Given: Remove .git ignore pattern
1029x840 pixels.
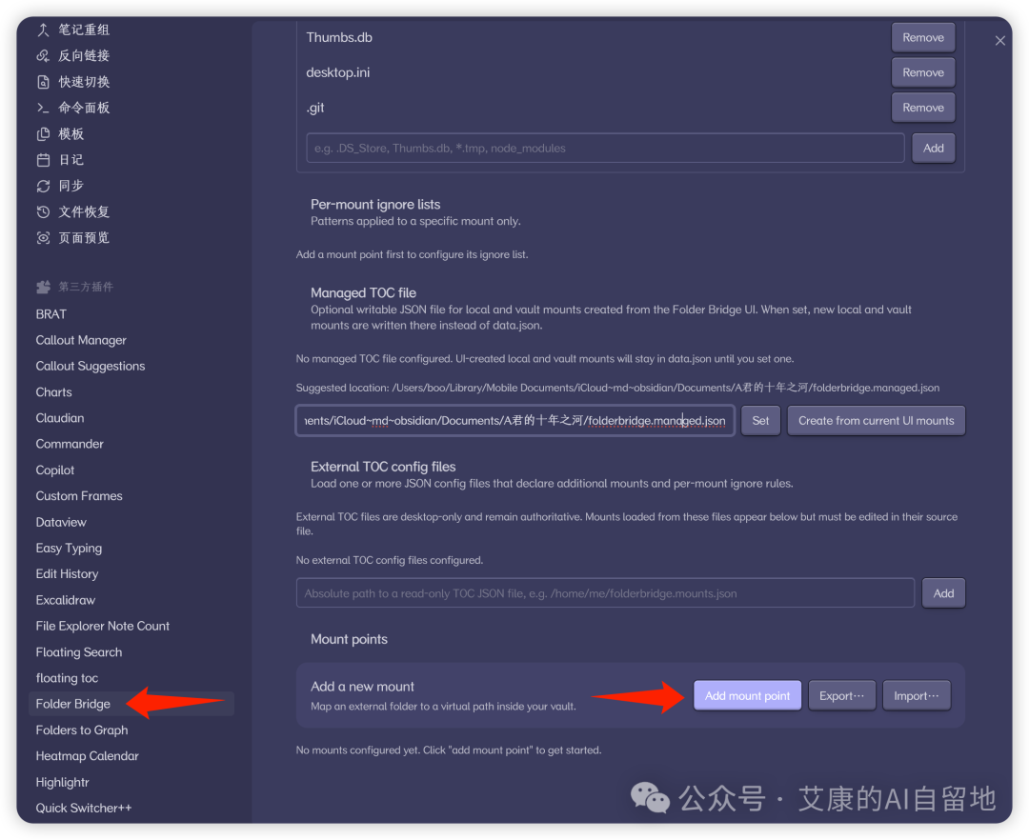Looking at the screenshot, I should (x=922, y=108).
